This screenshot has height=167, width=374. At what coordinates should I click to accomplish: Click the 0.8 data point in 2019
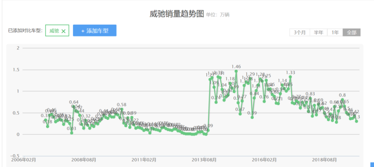(x=342, y=99)
